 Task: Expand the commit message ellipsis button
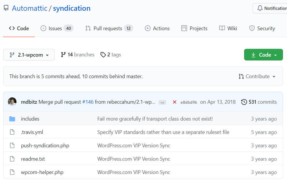(162, 102)
